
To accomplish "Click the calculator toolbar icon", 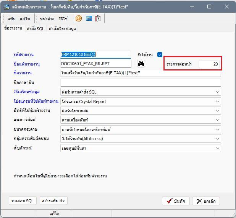I will [98, 18].
